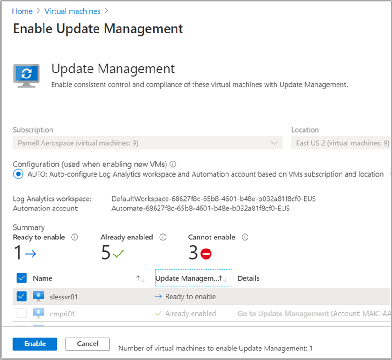392x360 pixels.
Task: Click the blue Enable button
Action: [35, 344]
